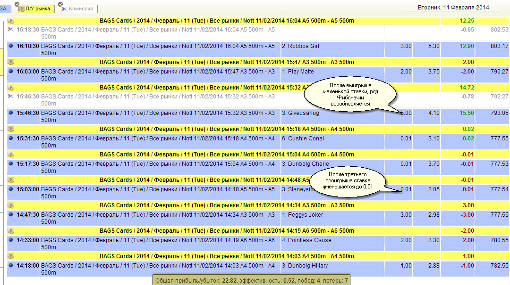Click commission scissors icon at 16:18:30
Image resolution: width=510 pixels, height=285 pixels.
(10, 30)
